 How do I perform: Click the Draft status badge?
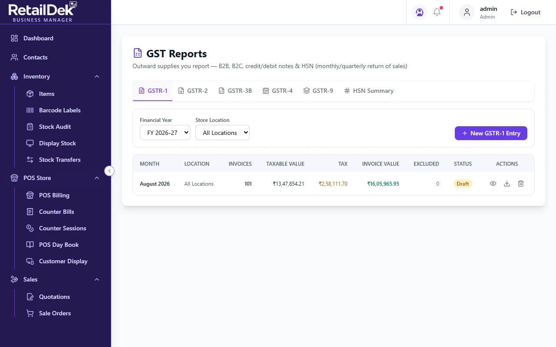[x=463, y=183]
